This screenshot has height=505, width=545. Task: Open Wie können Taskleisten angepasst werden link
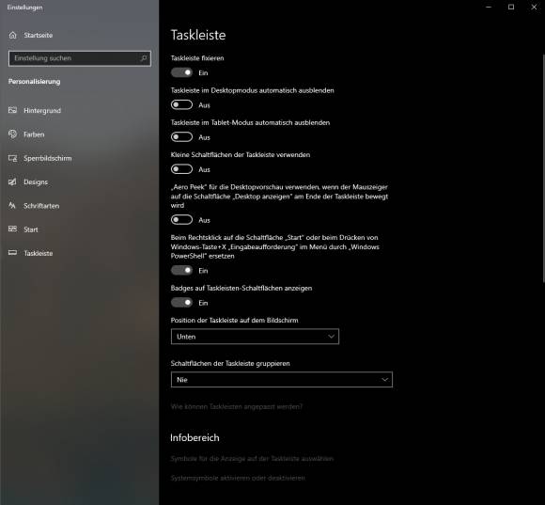point(237,406)
